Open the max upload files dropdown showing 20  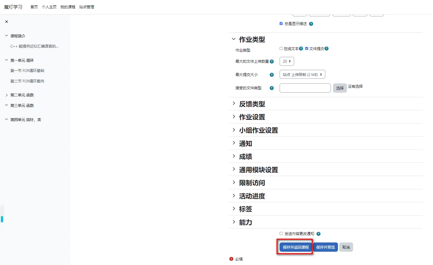tap(287, 61)
